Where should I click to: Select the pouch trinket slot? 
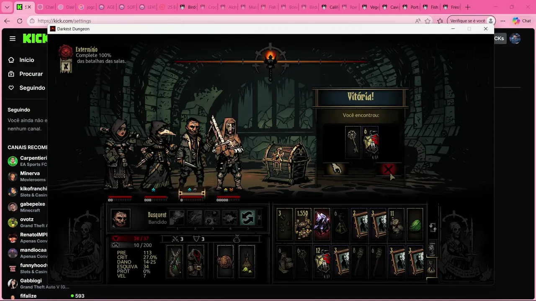(247, 262)
